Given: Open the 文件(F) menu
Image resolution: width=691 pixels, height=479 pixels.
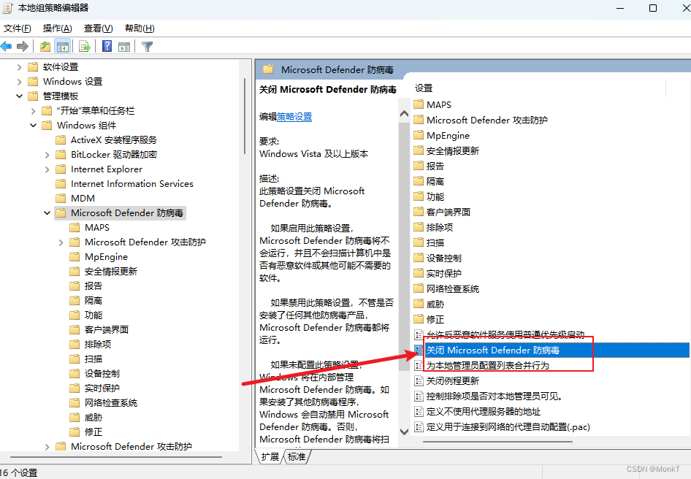Looking at the screenshot, I should pyautogui.click(x=18, y=28).
